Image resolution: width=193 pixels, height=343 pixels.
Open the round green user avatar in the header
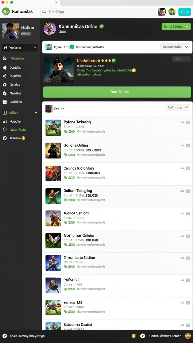[172, 12]
